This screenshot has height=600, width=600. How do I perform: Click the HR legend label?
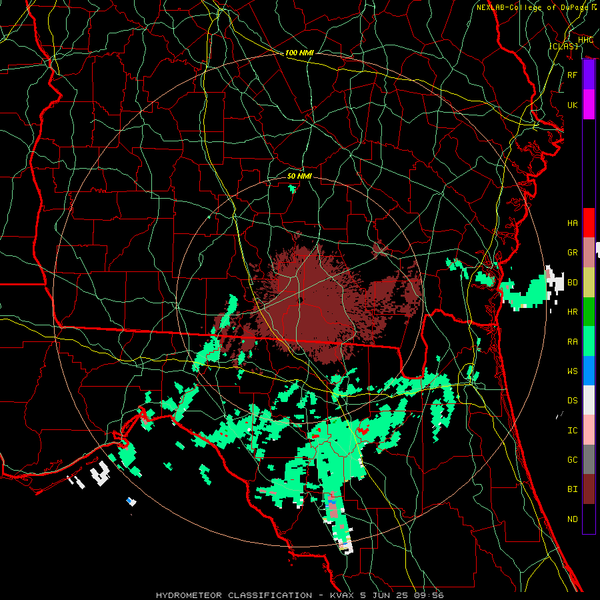tap(573, 312)
